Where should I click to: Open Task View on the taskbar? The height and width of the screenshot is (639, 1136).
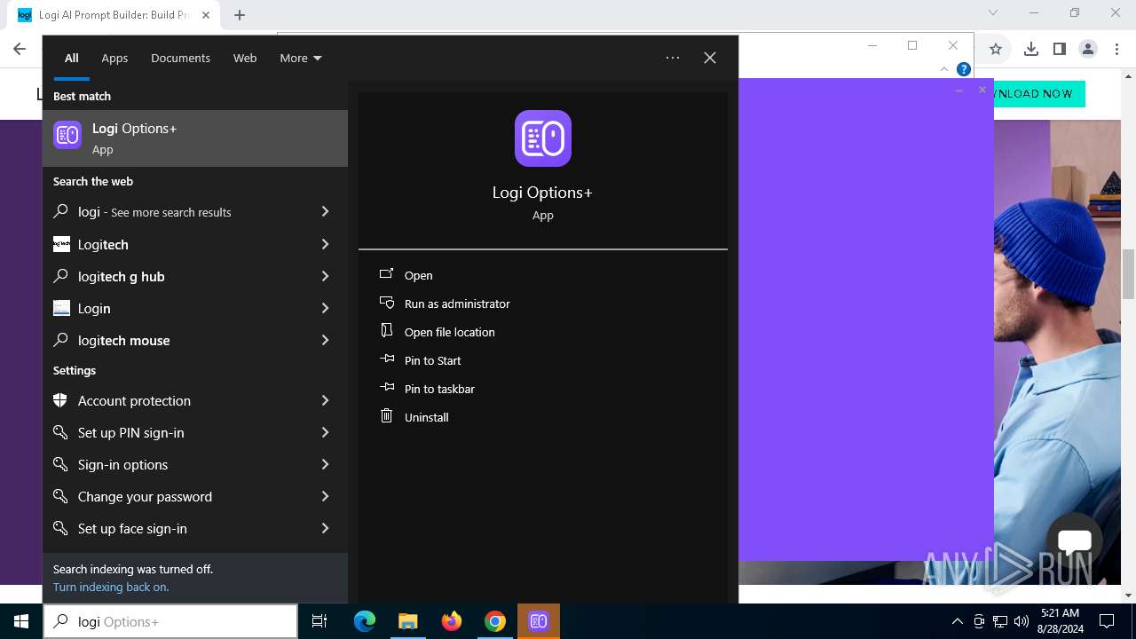[x=319, y=621]
